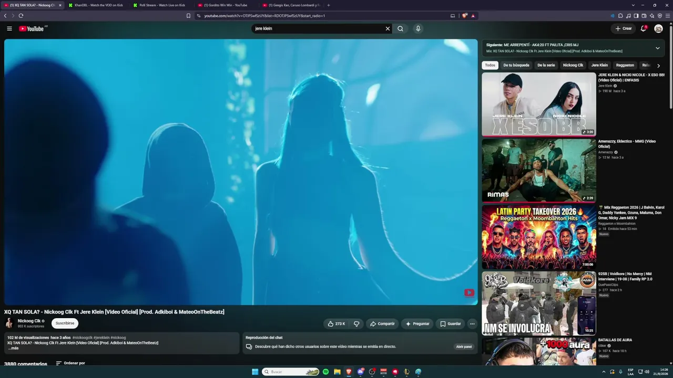Open the Latin Party Takeover mix thumbnail
This screenshot has height=378, width=673.
pos(539,237)
